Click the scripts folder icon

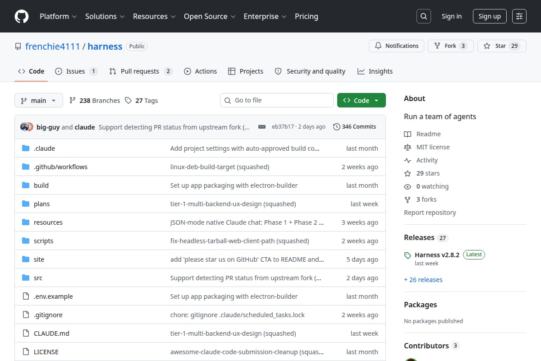(26, 241)
